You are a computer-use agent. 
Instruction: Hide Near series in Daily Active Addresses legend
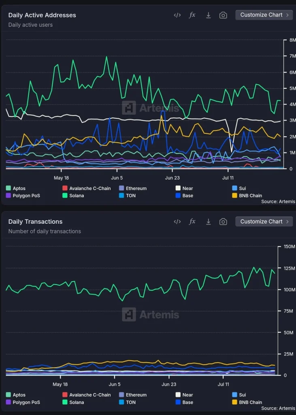[187, 188]
